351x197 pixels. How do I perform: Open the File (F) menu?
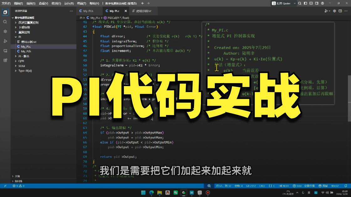point(6,3)
